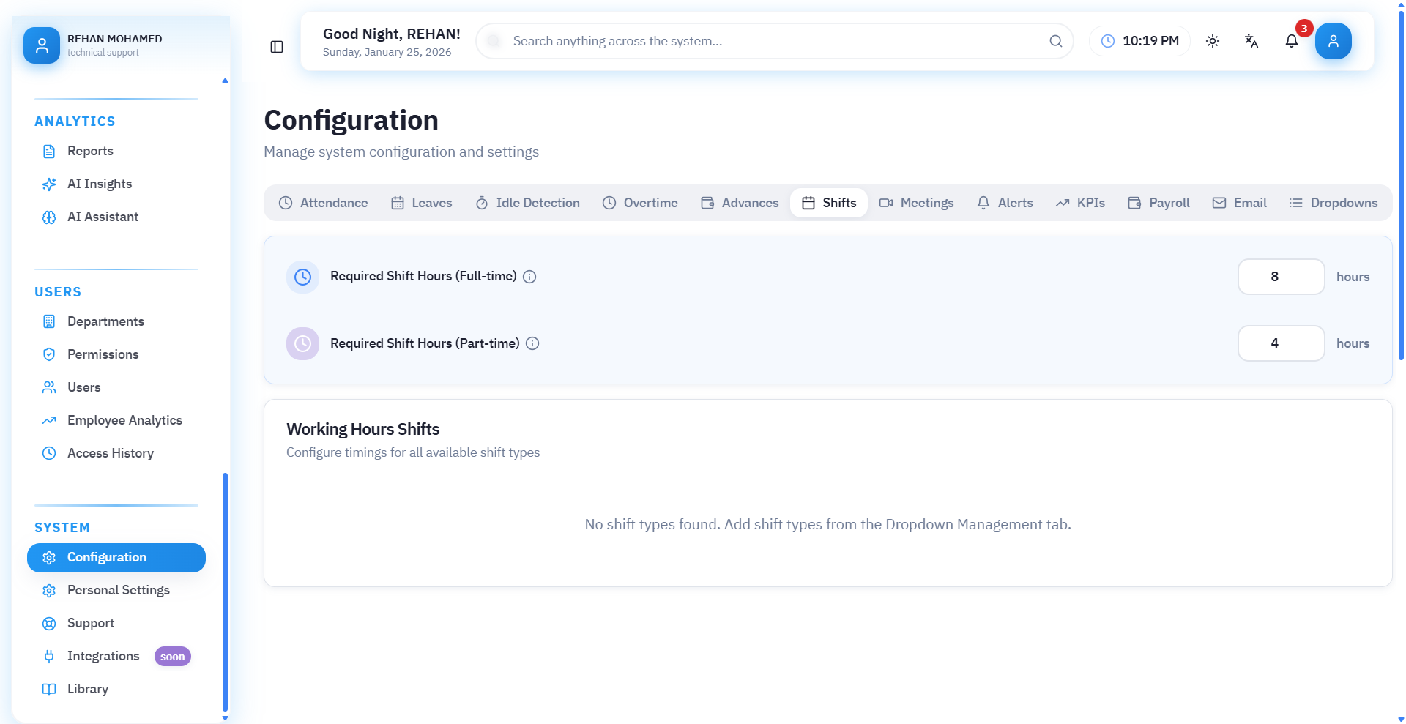Viewport: 1406px width, 724px height.
Task: Toggle light/dark theme sun icon
Action: [x=1213, y=41]
